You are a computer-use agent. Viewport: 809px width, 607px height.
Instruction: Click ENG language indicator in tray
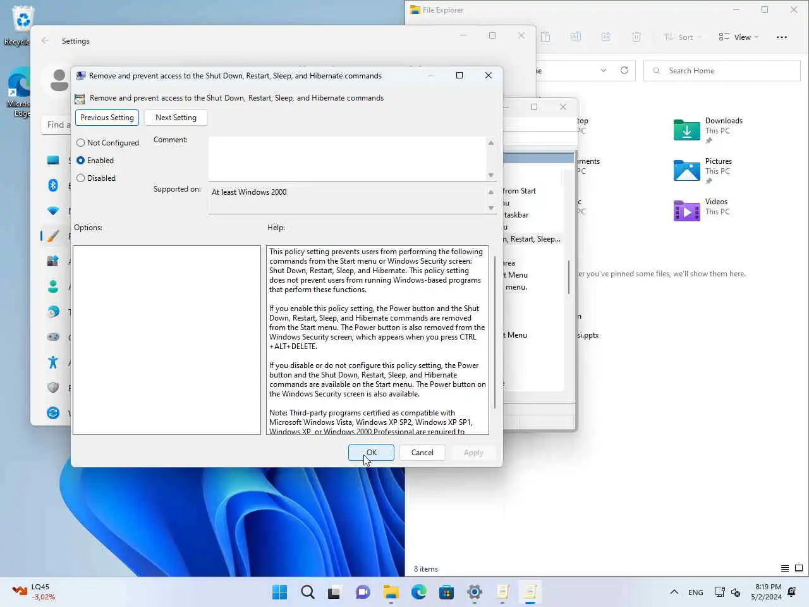pos(696,592)
